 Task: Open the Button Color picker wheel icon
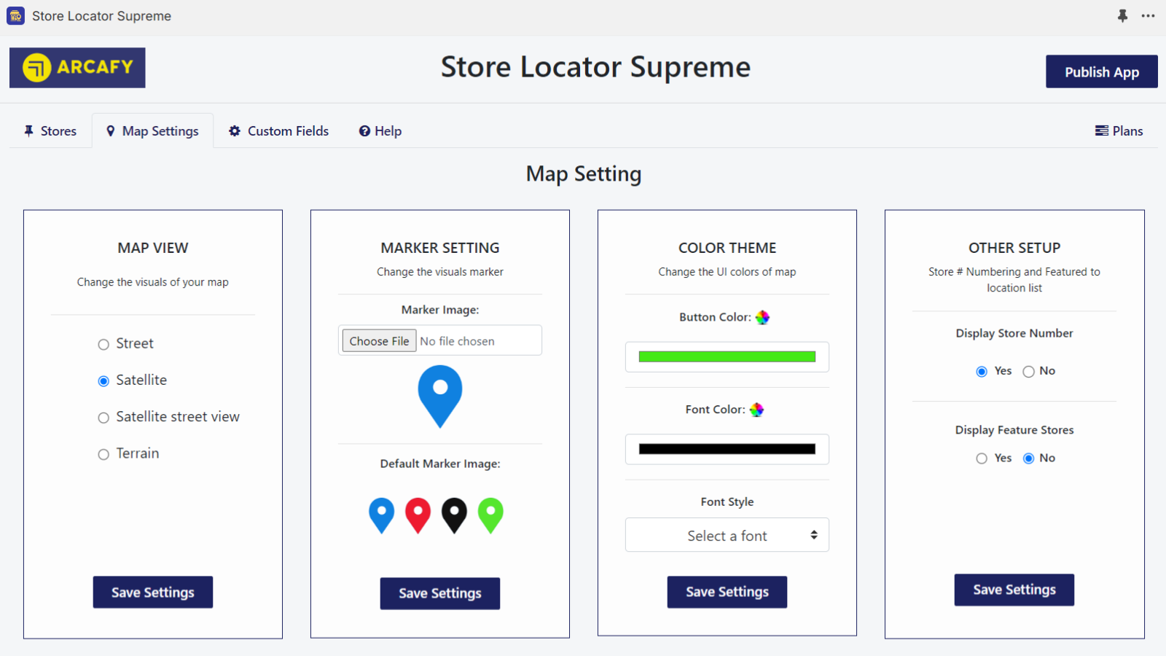click(x=762, y=317)
